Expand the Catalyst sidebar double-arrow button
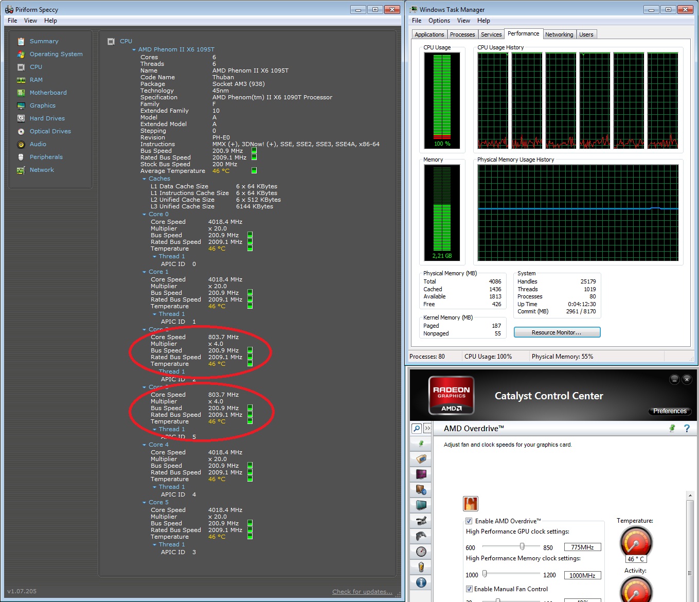This screenshot has width=699, height=602. [427, 428]
